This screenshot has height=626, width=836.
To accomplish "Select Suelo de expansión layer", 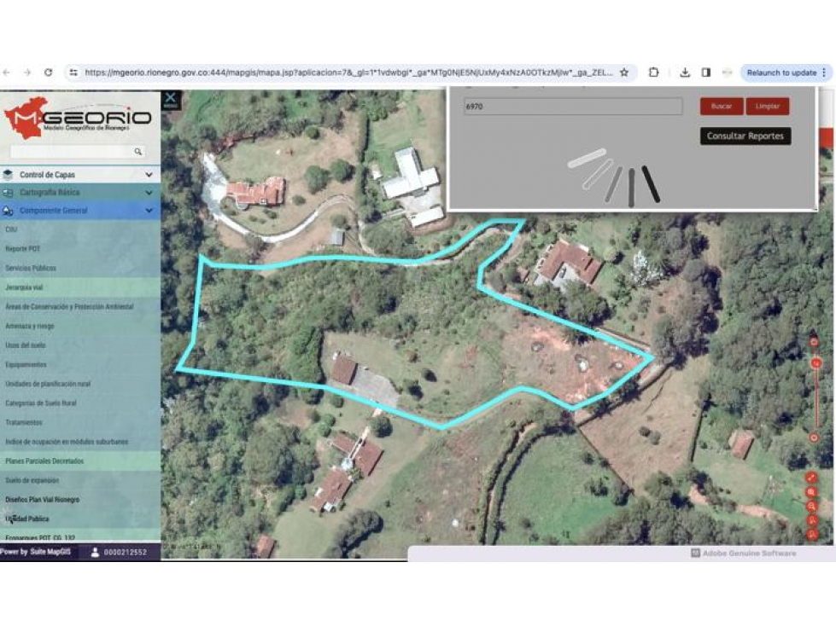I will (x=32, y=480).
